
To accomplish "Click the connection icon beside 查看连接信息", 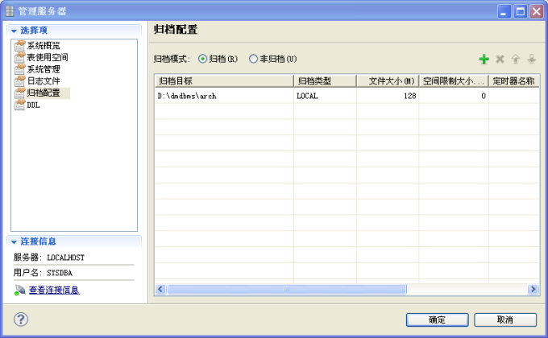I will (19, 290).
